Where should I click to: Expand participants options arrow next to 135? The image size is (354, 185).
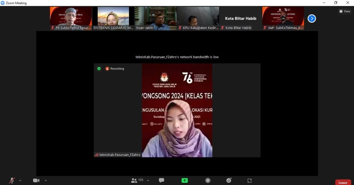pos(148,181)
